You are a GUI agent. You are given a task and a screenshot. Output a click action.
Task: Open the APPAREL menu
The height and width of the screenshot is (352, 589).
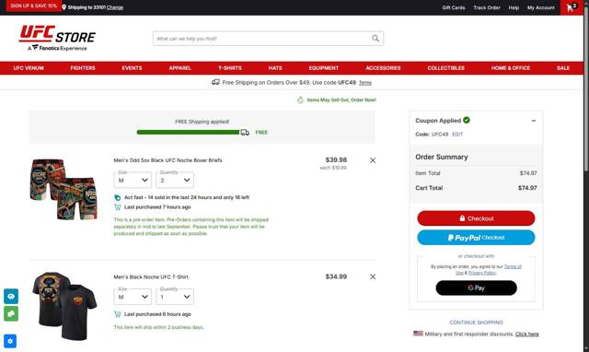(x=180, y=68)
